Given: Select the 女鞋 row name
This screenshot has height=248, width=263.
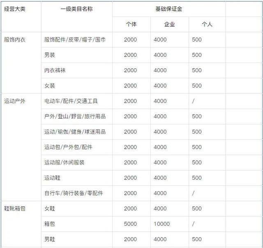Looking at the screenshot, I should (x=50, y=208).
